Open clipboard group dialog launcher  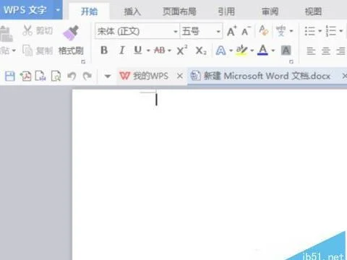83,62
